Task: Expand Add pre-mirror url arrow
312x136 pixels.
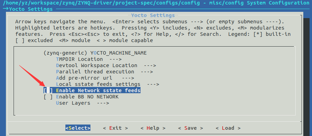Action: click(128, 78)
